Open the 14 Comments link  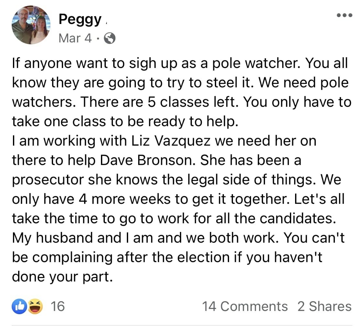[x=245, y=306]
